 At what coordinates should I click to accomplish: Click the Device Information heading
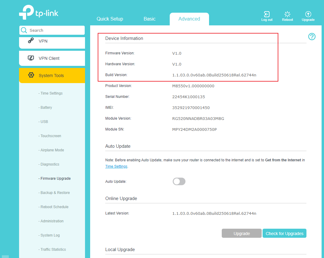click(124, 38)
